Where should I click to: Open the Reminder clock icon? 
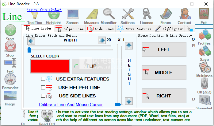10,79
